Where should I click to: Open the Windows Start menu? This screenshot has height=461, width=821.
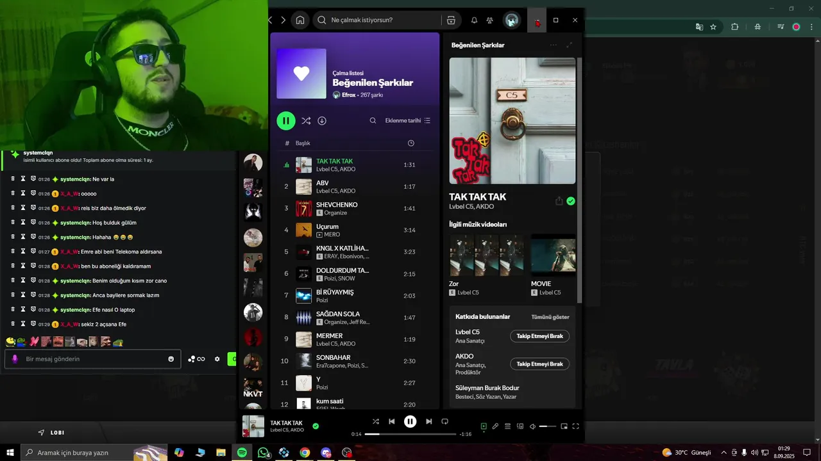[x=10, y=453]
